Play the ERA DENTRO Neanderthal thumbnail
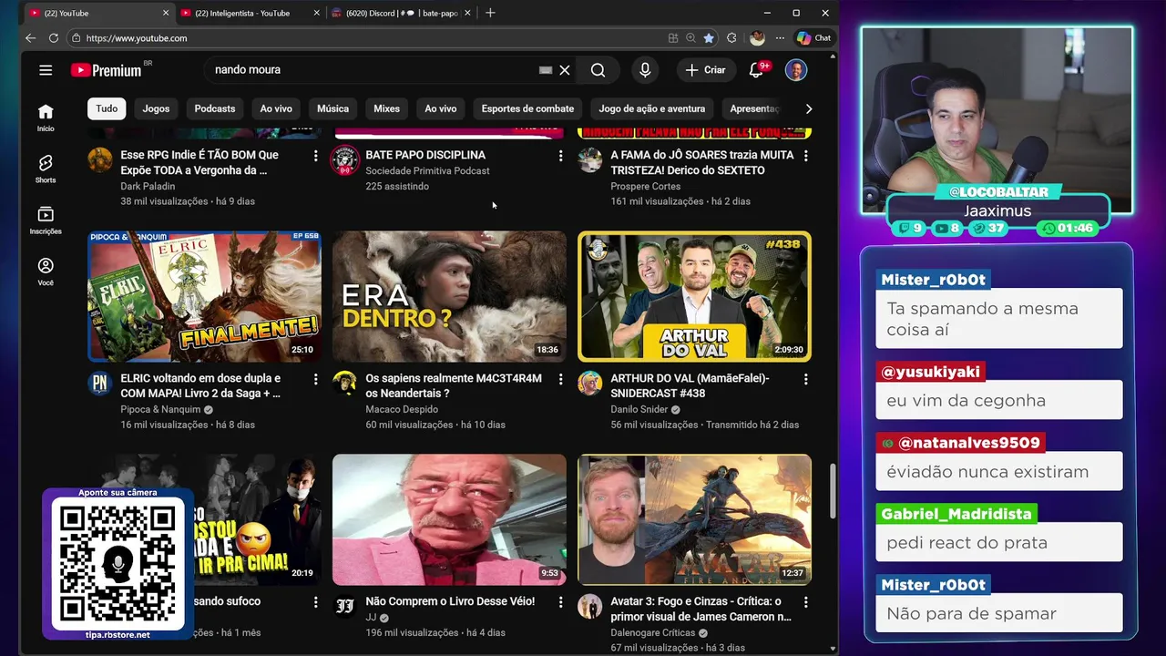1166x656 pixels. pos(449,296)
